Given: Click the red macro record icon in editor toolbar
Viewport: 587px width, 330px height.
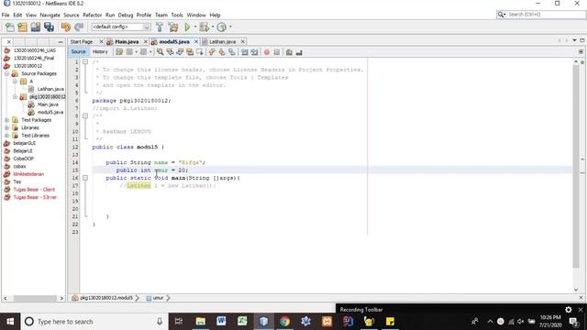Looking at the screenshot, I should [267, 52].
